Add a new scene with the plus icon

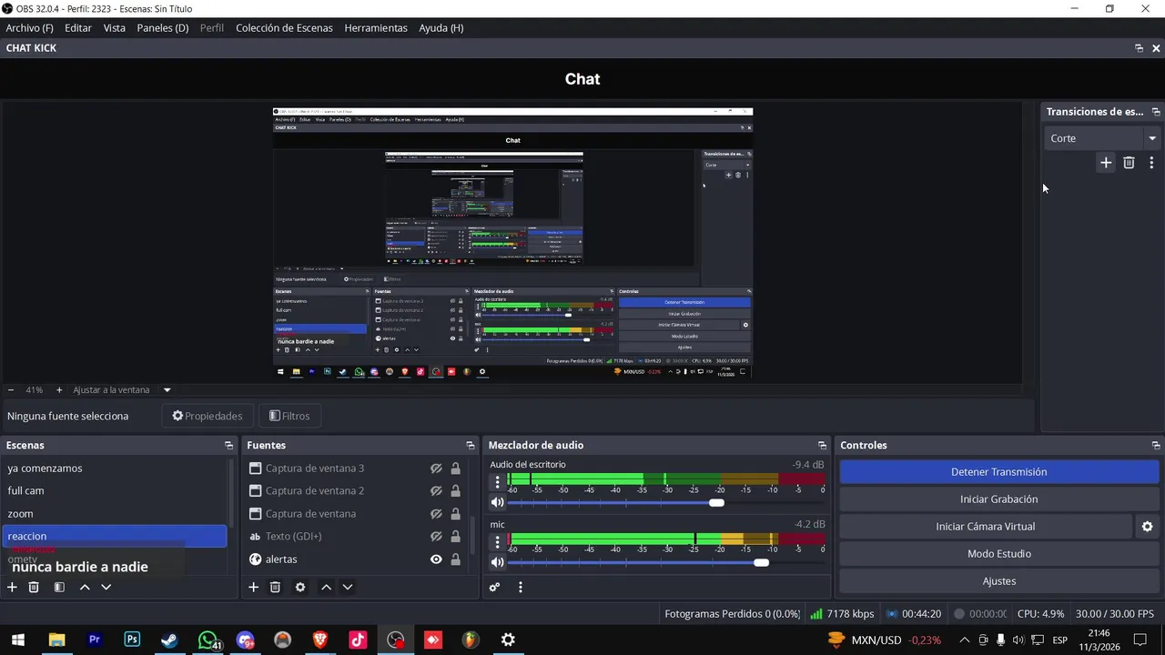click(x=12, y=588)
